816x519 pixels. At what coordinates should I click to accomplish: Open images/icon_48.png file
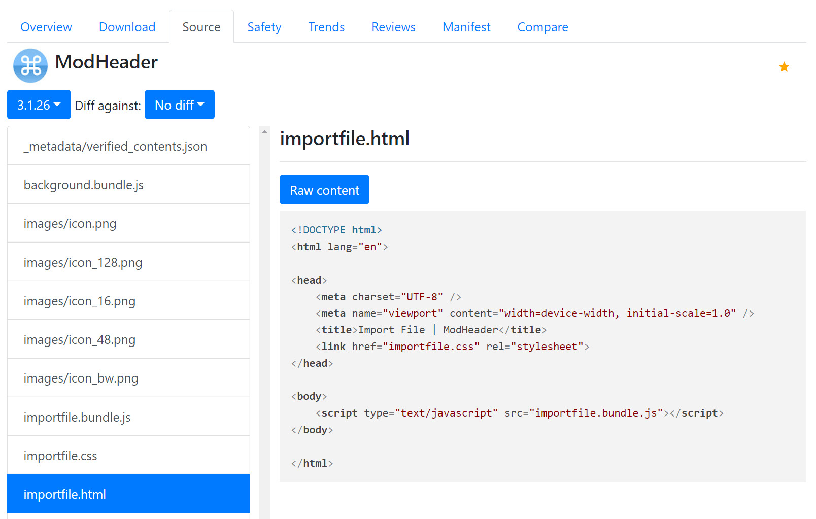(129, 339)
